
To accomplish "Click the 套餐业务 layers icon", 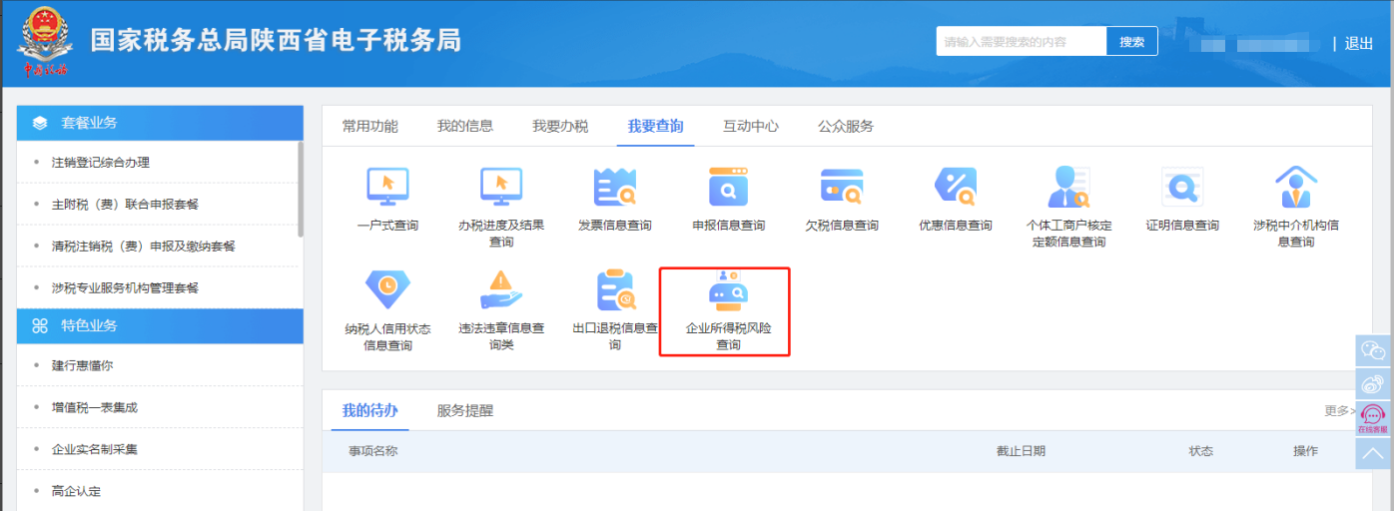I will pyautogui.click(x=40, y=123).
